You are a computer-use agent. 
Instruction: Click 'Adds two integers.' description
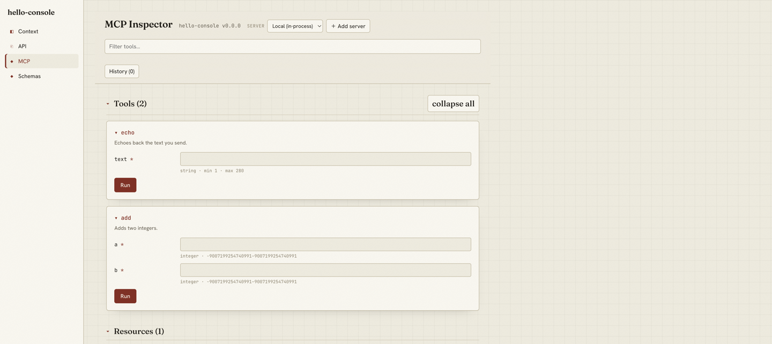click(x=136, y=228)
